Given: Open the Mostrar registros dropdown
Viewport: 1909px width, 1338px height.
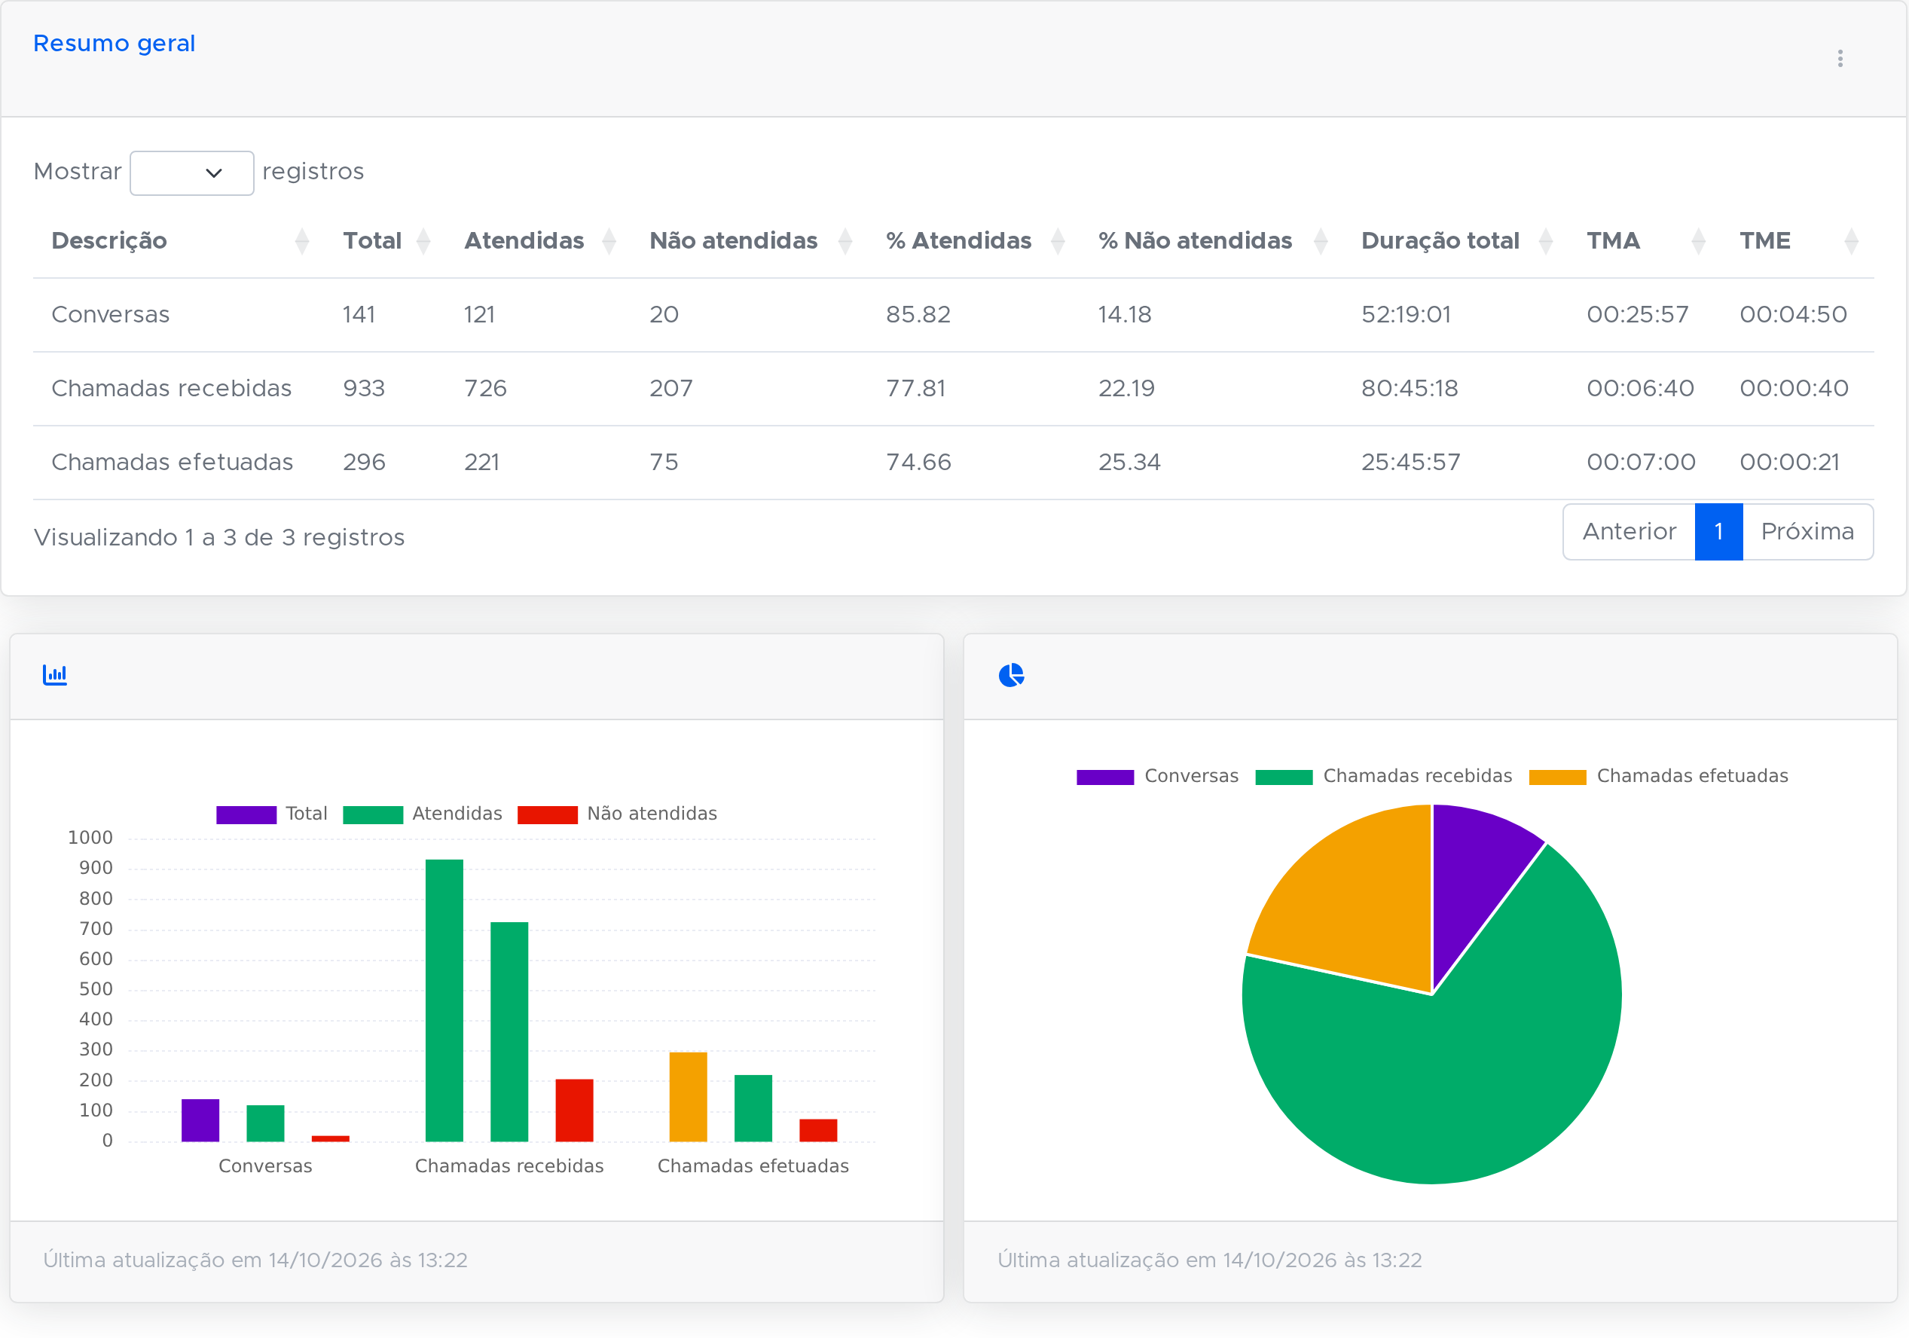Looking at the screenshot, I should 192,173.
